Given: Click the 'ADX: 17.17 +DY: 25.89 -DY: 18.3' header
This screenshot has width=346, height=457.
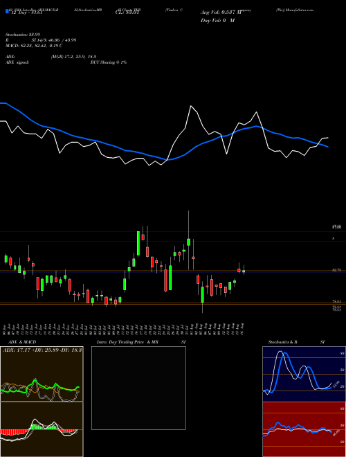Looking at the screenshot, I should 42,350.
